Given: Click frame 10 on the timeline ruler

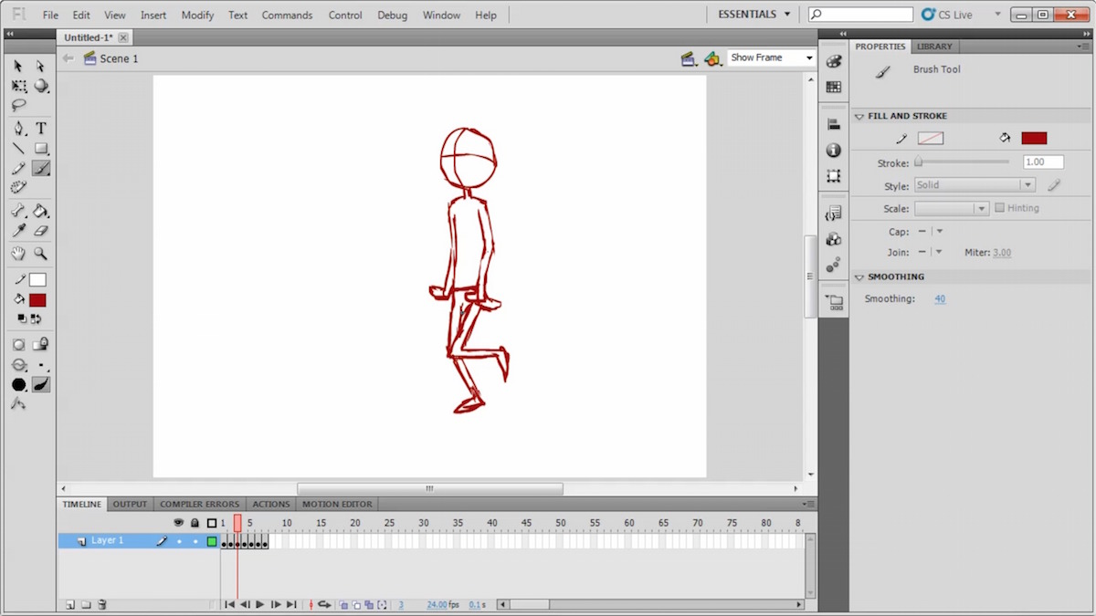Looking at the screenshot, I should [285, 523].
